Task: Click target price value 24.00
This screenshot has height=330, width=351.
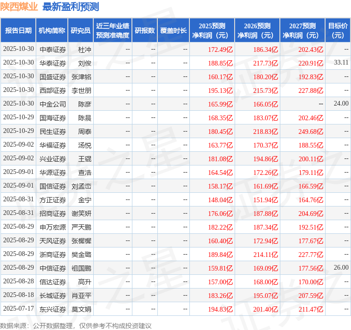Action: coord(341,103)
